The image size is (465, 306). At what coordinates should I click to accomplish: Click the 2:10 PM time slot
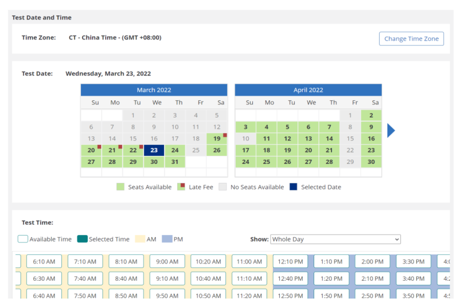pos(372,278)
